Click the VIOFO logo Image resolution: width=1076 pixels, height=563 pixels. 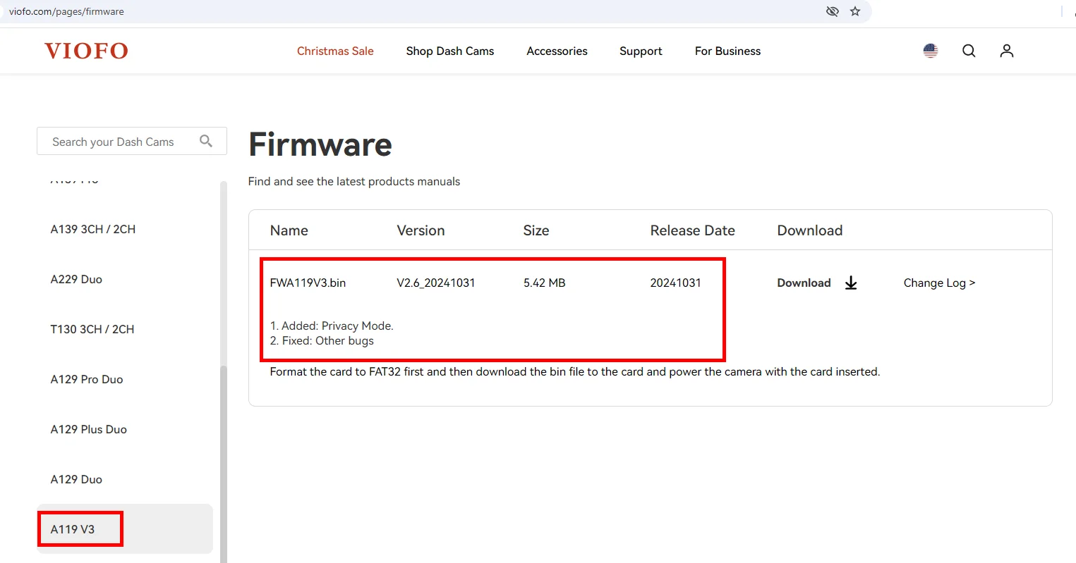coord(86,51)
